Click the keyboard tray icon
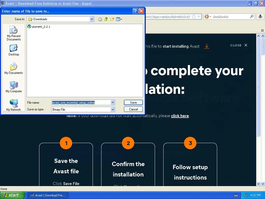 click(236, 195)
